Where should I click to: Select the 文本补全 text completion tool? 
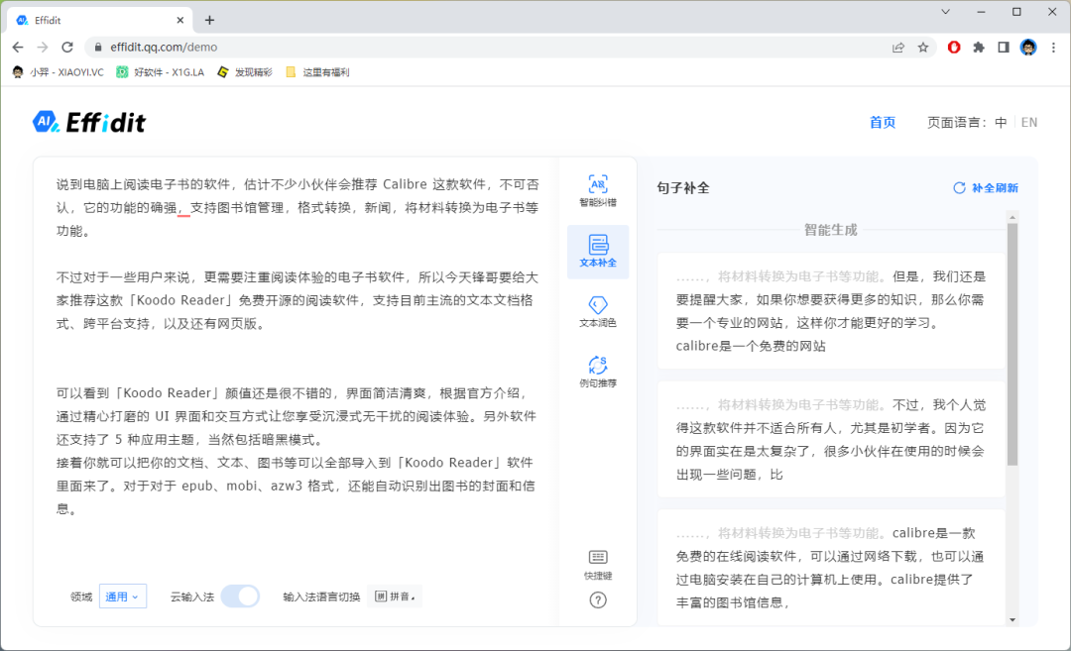pos(597,252)
